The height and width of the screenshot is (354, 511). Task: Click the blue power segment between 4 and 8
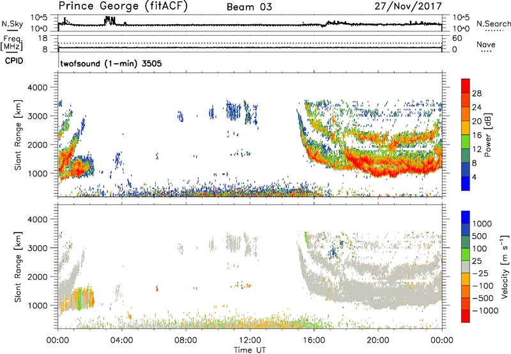466,169
